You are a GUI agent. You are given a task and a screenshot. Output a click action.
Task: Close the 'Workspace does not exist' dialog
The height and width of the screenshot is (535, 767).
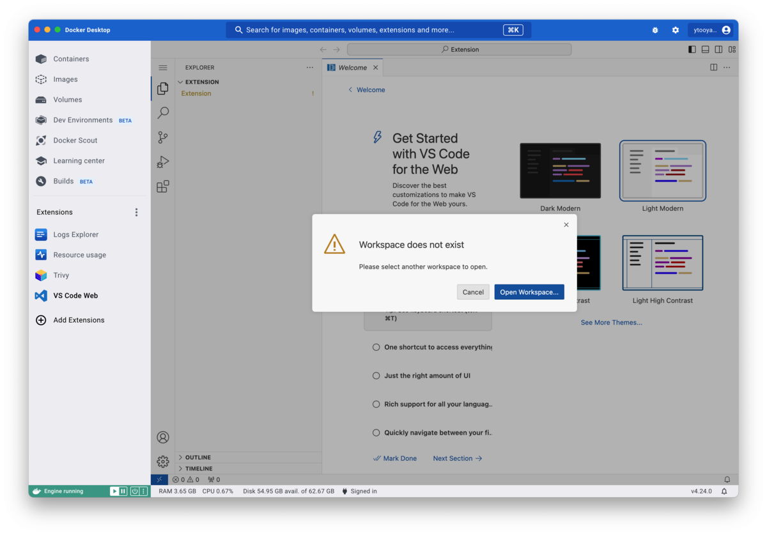pos(566,225)
